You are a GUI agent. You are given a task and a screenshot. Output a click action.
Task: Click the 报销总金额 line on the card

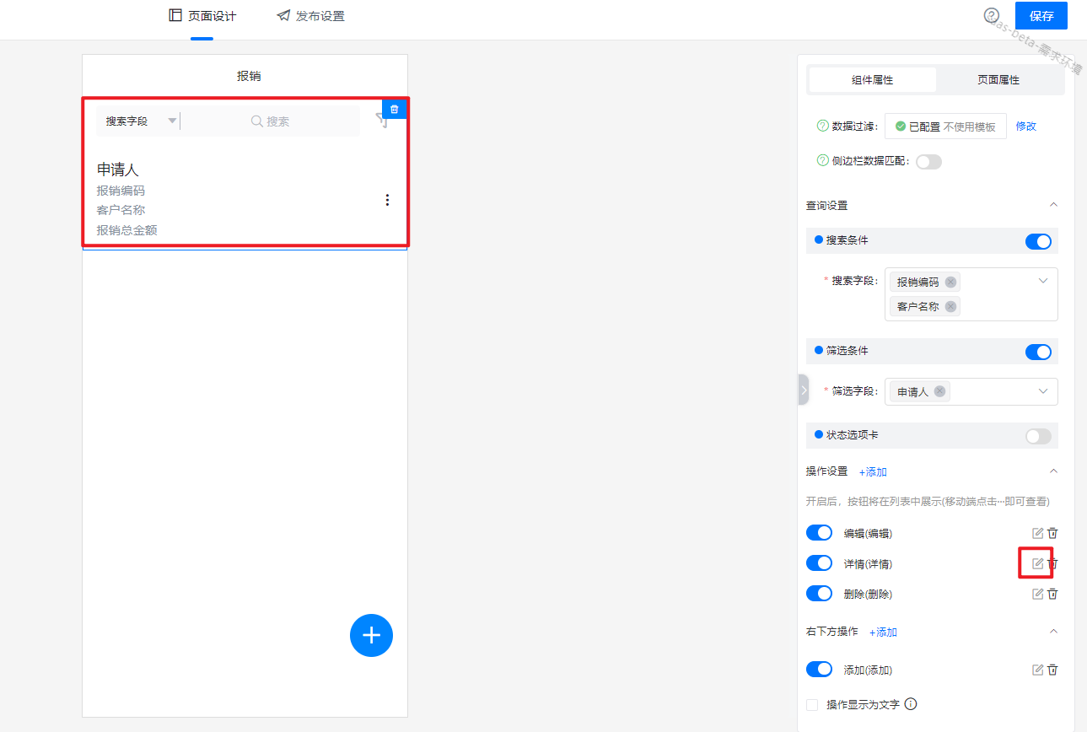pos(126,229)
